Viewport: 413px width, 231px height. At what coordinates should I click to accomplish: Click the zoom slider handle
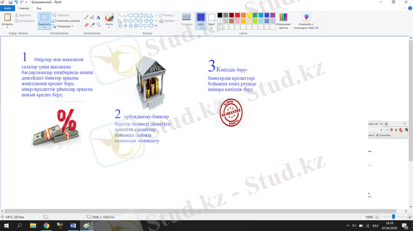click(393, 217)
